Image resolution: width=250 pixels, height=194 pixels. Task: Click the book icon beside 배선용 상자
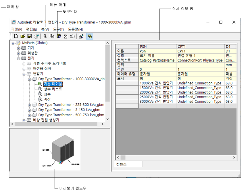[x=29, y=69]
